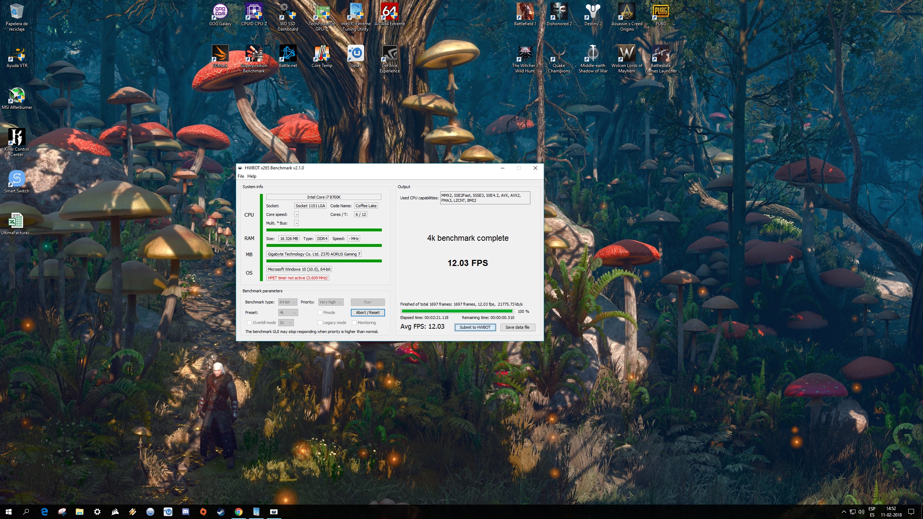Click the Destiny 2 desktop icon
Screen dimensions: 923x519
(593, 15)
